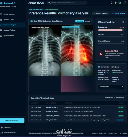
Task: Open the Model Registry icon in sidebar
Action: 1,14
